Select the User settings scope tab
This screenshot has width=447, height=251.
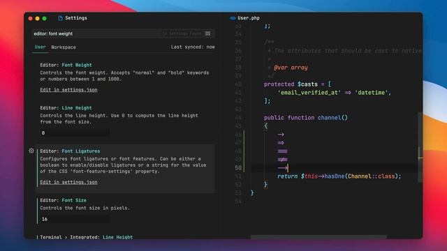coord(41,47)
